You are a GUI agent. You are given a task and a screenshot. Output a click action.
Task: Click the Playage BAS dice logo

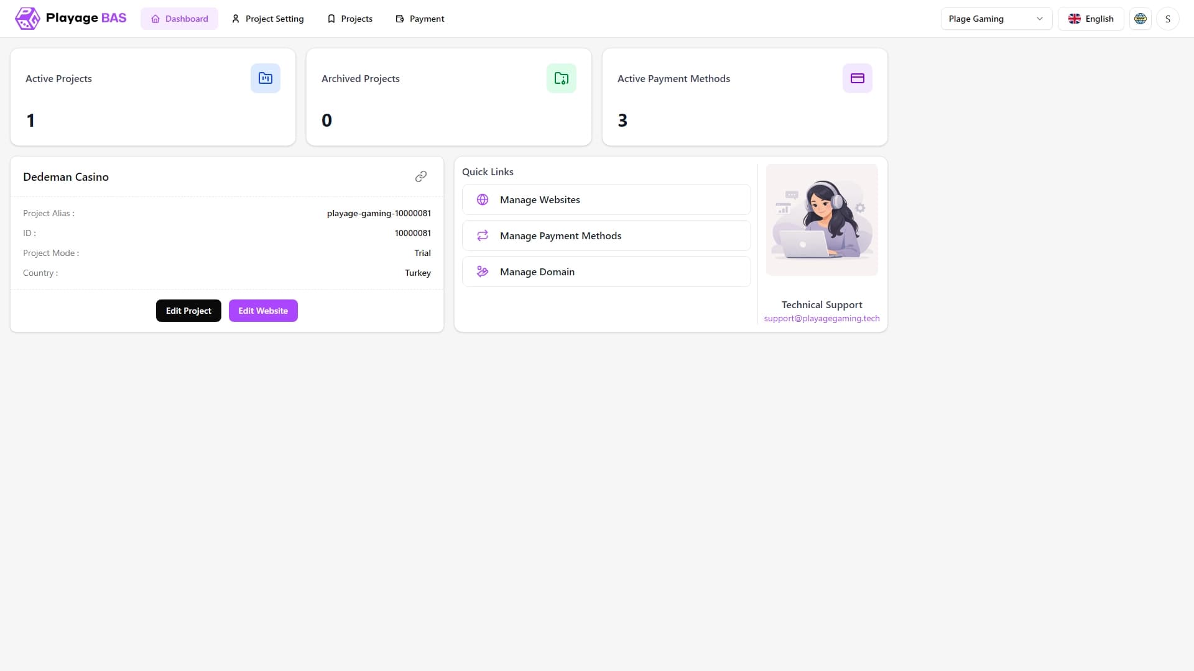27,19
